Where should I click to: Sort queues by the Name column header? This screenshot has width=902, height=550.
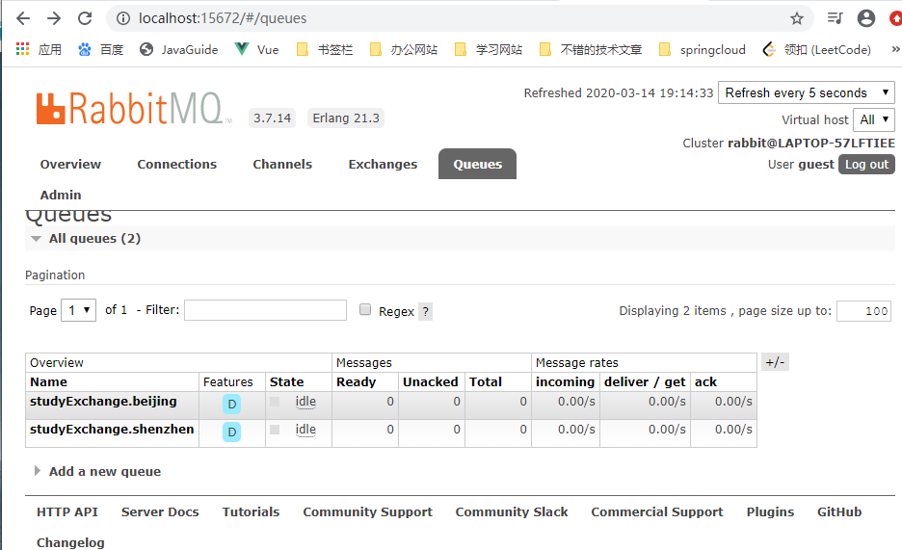click(x=49, y=382)
